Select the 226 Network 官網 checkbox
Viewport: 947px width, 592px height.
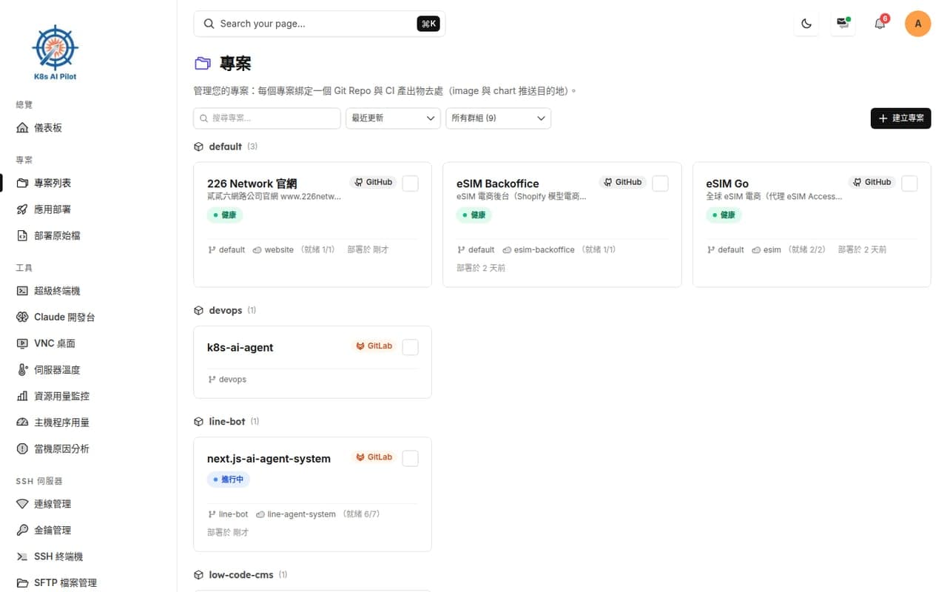[411, 184]
